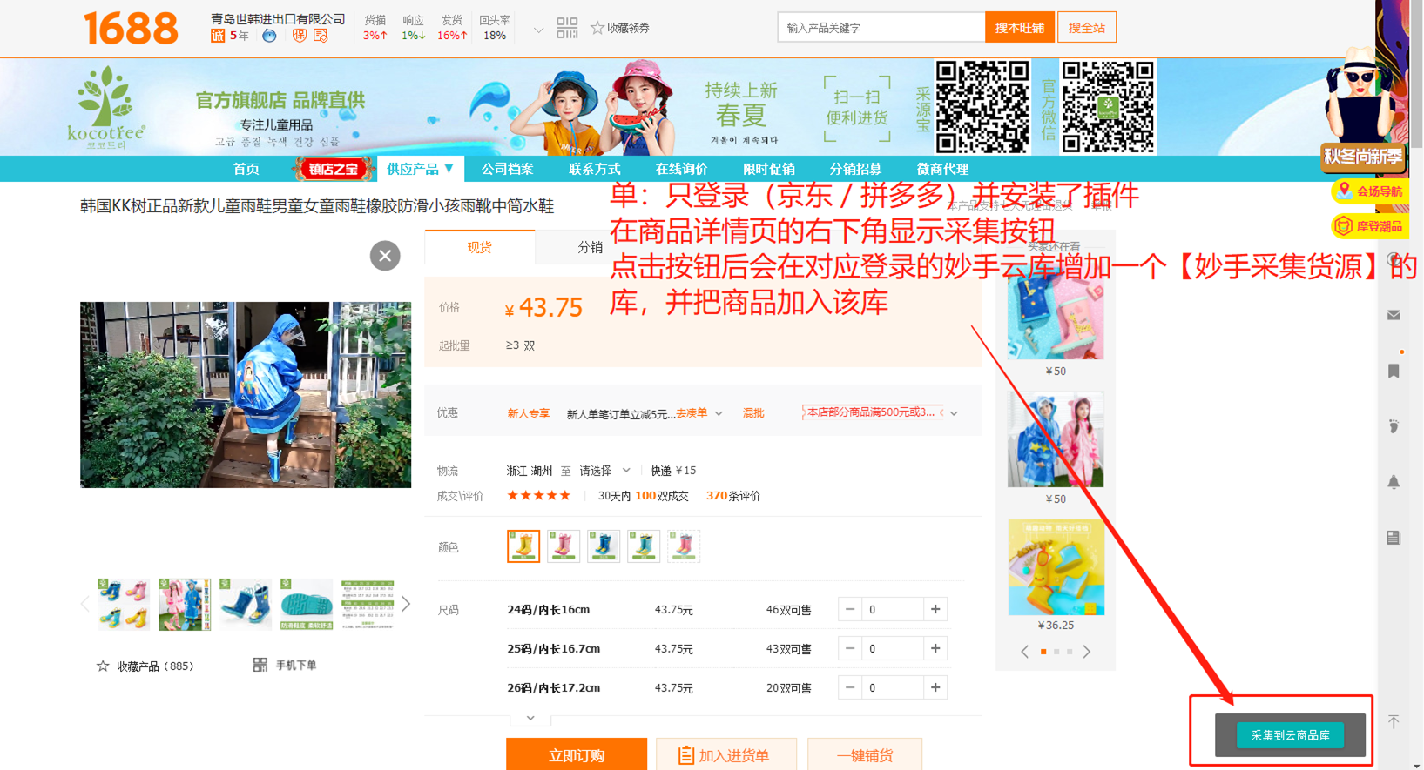The height and width of the screenshot is (770, 1424).
Task: Open the first gallery thumbnail of four boots
Action: pos(124,604)
